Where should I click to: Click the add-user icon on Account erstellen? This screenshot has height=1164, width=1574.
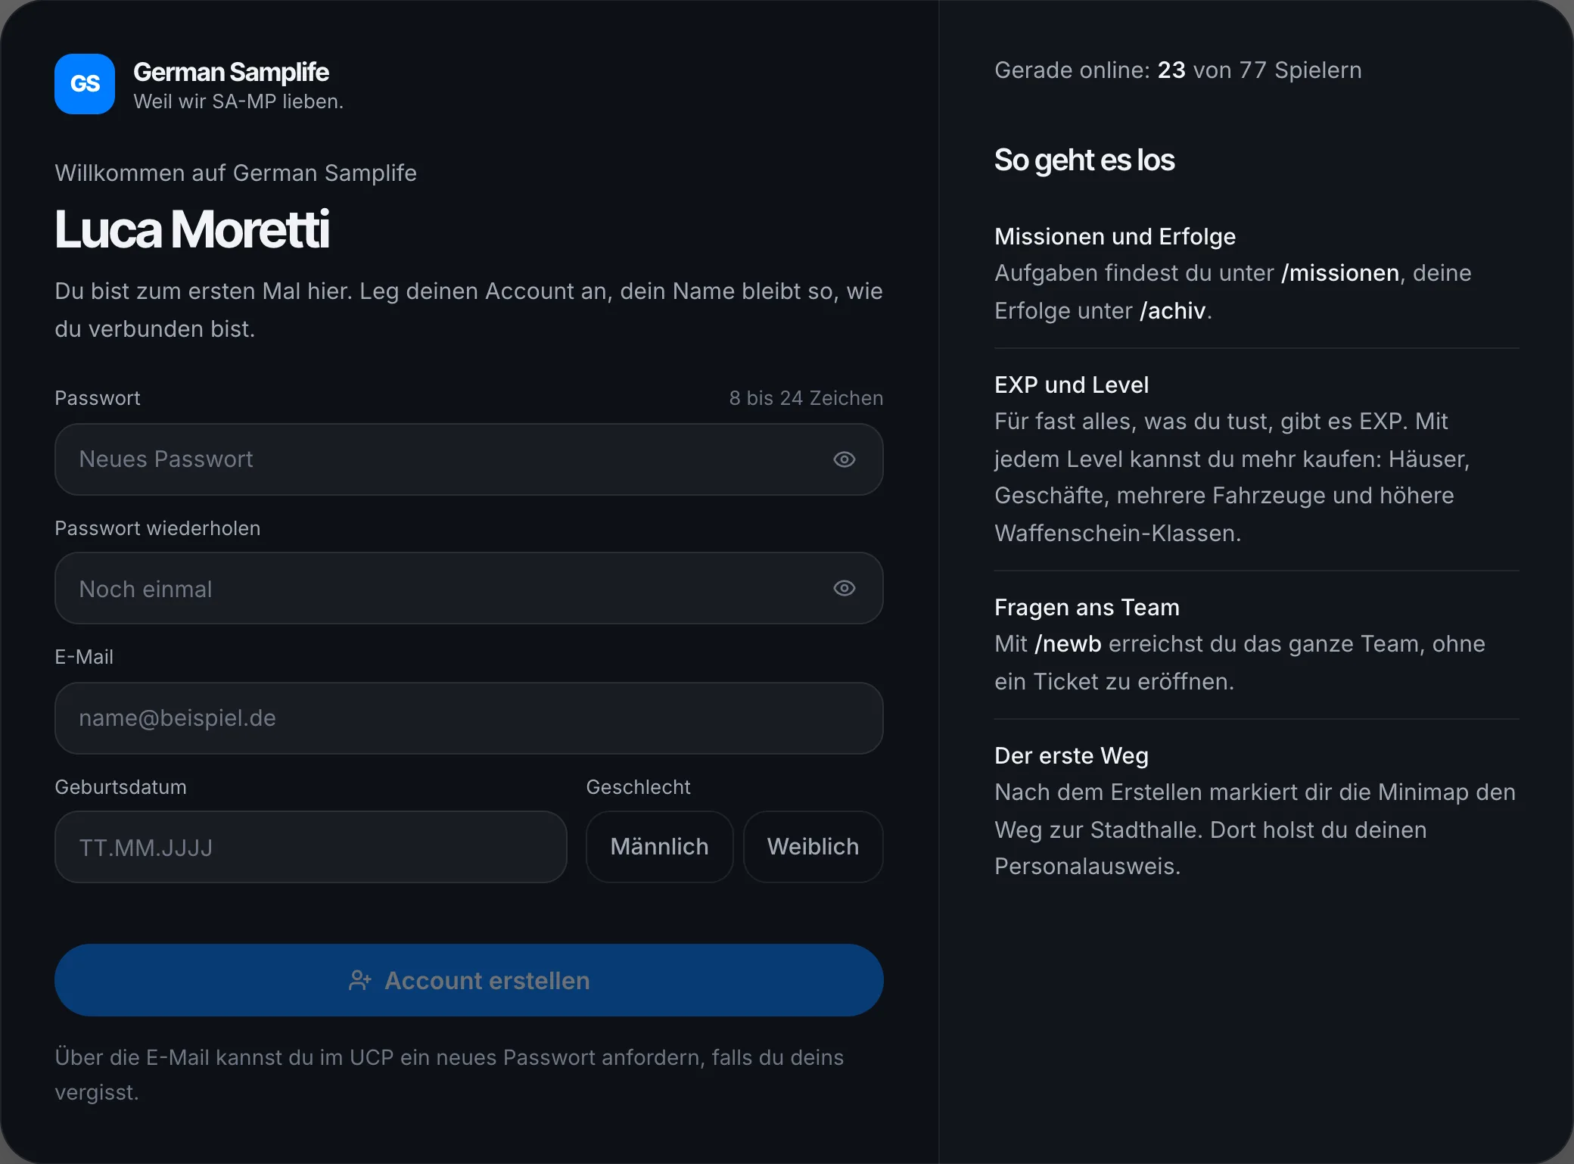(360, 981)
